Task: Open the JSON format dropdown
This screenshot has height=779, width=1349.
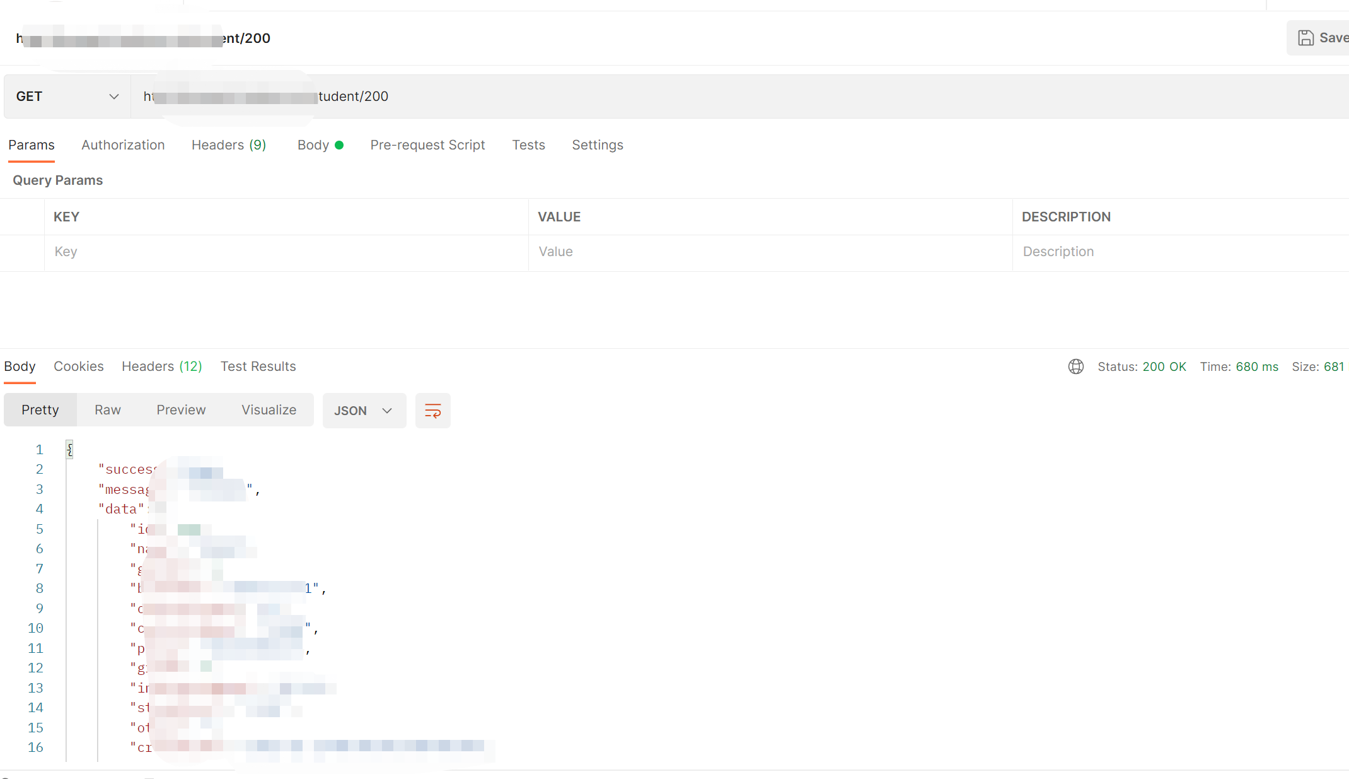Action: pyautogui.click(x=364, y=411)
